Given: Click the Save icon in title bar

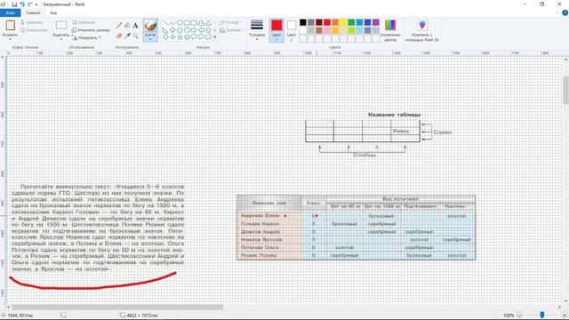Looking at the screenshot, I should click(14, 4).
